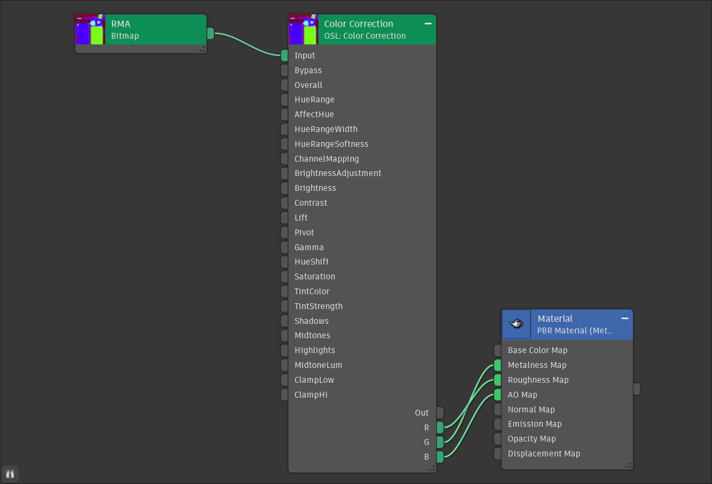Click the Displacement Map label

544,453
